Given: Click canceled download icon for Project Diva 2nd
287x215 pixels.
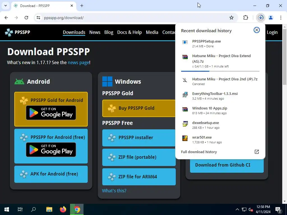Looking at the screenshot, I should (185, 80).
